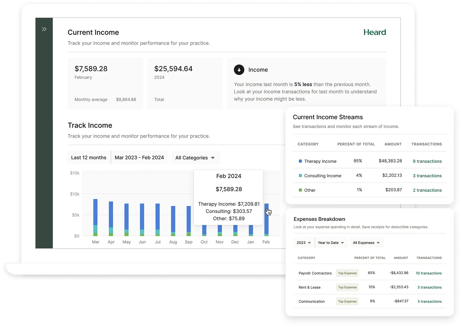Image resolution: width=462 pixels, height=327 pixels.
Task: Click the Monthly average $8,864.88 value
Action: click(126, 100)
